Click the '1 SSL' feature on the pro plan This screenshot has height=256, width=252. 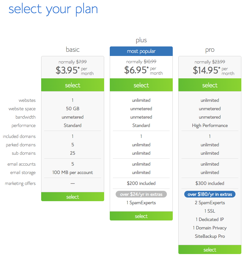pos(210,211)
